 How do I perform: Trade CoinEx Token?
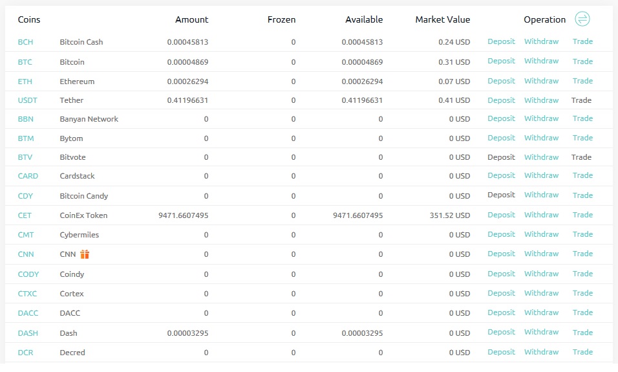[582, 215]
